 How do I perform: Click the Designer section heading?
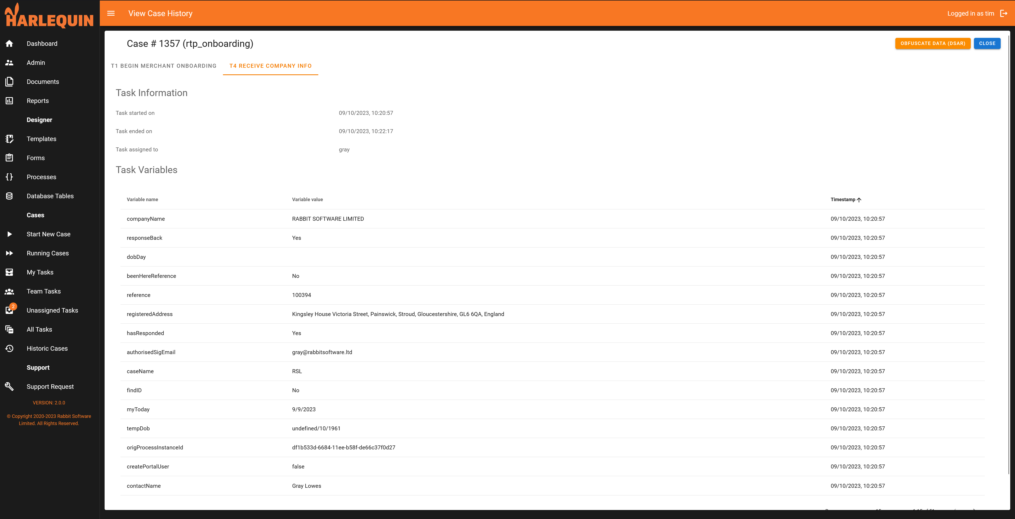pos(39,120)
